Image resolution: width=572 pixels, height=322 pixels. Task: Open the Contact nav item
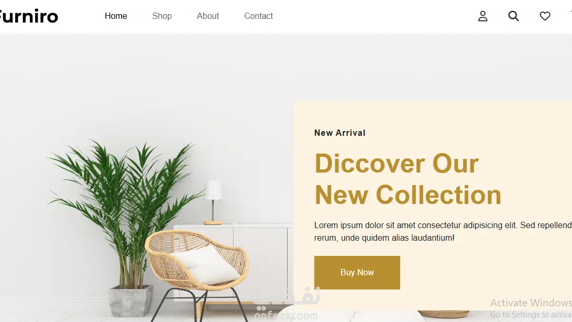[x=258, y=16]
